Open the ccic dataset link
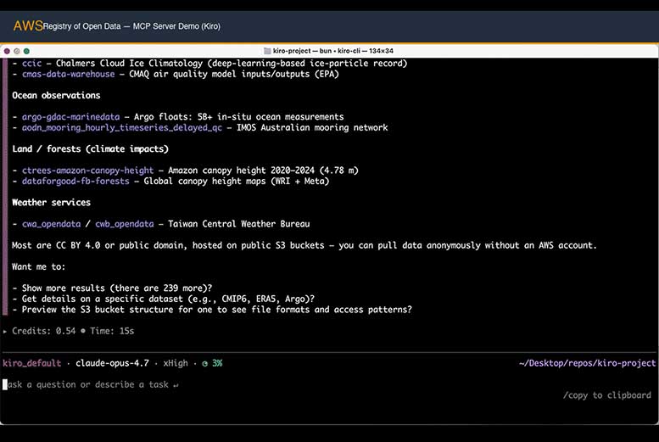 [32, 64]
